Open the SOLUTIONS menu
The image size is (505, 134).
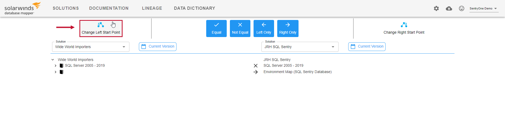[66, 8]
